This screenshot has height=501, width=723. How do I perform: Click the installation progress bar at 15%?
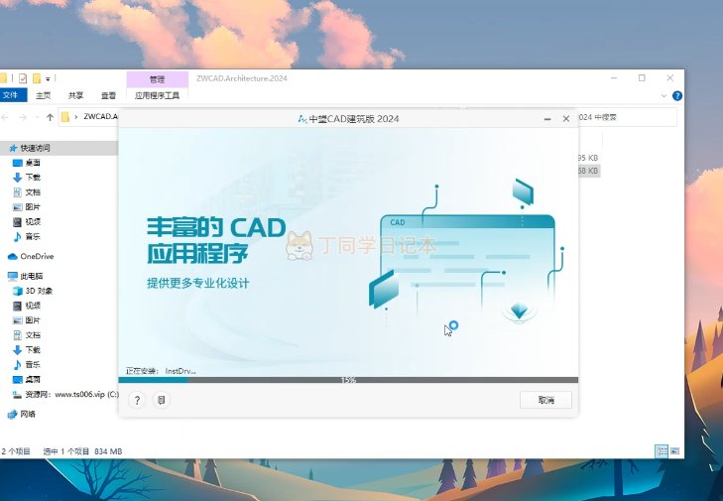(348, 380)
